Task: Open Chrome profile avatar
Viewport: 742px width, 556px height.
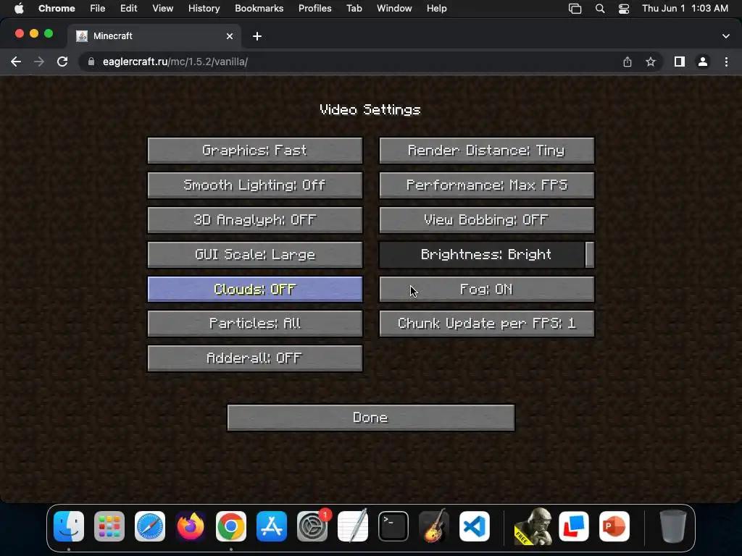Action: click(703, 62)
